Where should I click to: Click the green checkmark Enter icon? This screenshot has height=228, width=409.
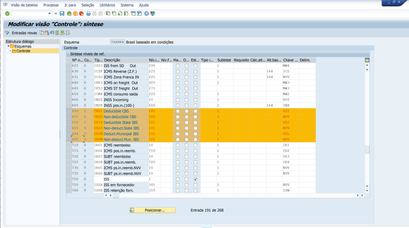pyautogui.click(x=7, y=14)
